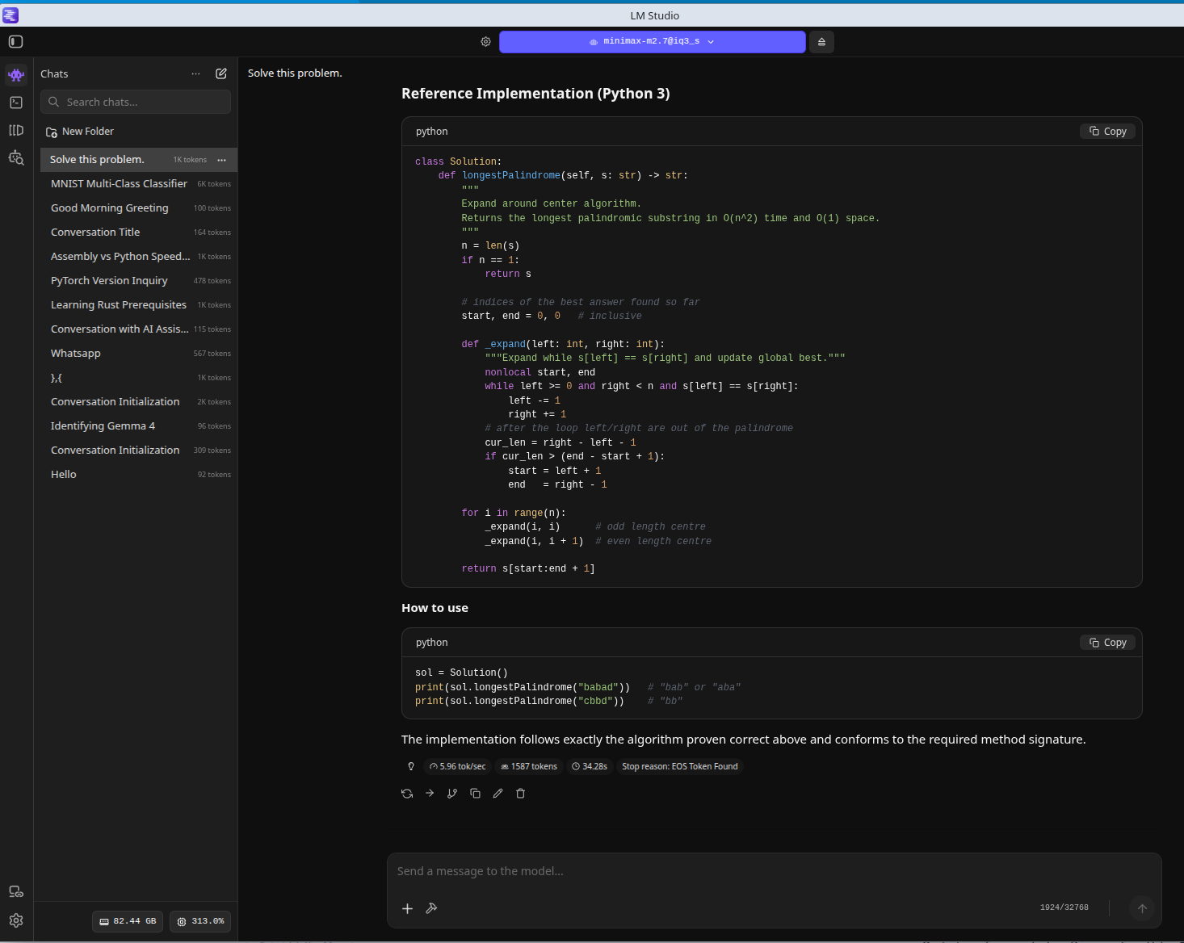The width and height of the screenshot is (1184, 943).
Task: Open the Conversation Title chat
Action: click(139, 233)
